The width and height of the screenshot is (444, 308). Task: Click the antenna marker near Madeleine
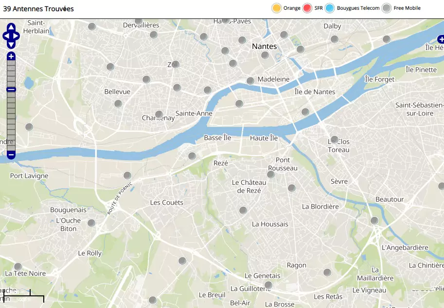[x=250, y=81]
